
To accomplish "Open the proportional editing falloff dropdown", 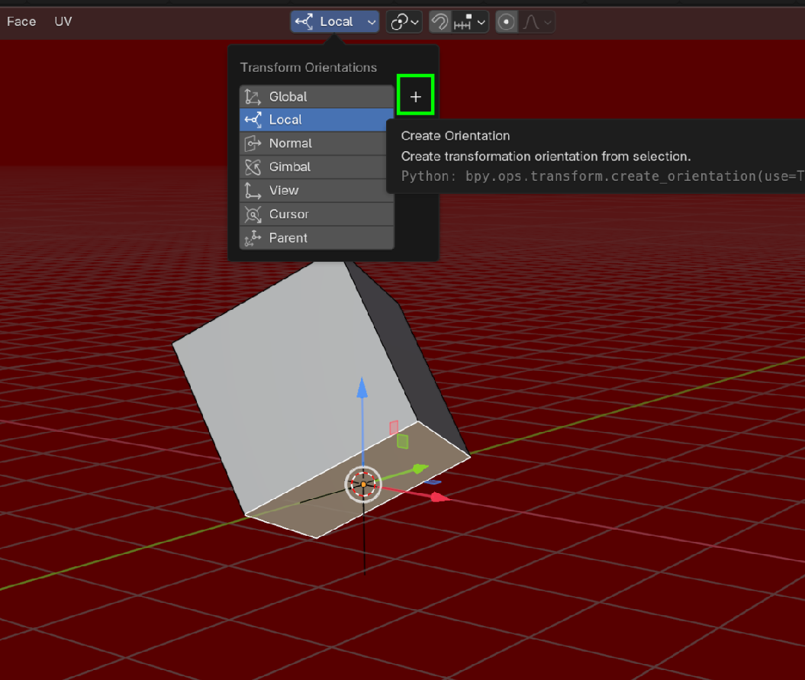I will click(537, 22).
